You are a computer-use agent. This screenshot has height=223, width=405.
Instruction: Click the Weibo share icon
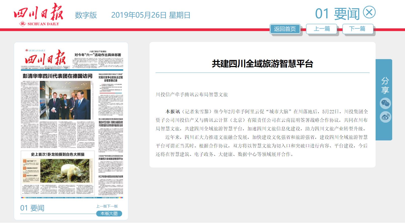point(385,117)
